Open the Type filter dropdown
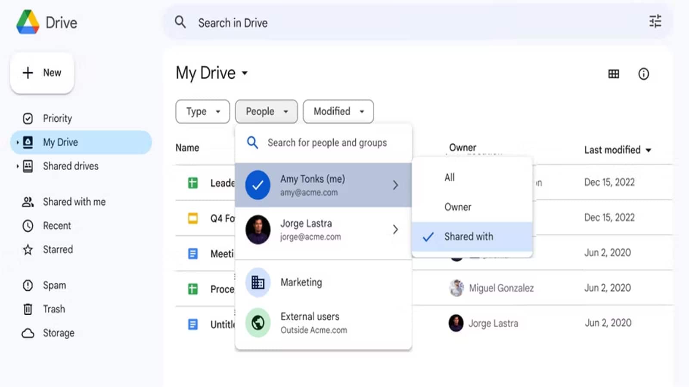The image size is (689, 387). (202, 111)
